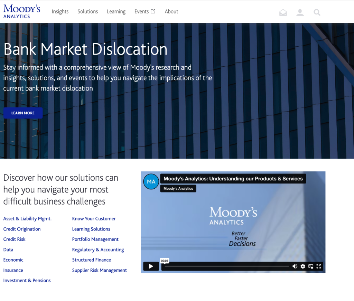Click the video progress bar

click(x=227, y=266)
